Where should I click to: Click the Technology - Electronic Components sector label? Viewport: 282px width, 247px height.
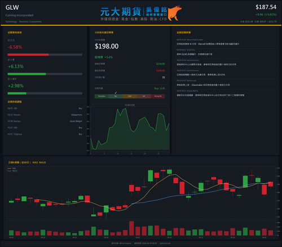[x=24, y=21]
